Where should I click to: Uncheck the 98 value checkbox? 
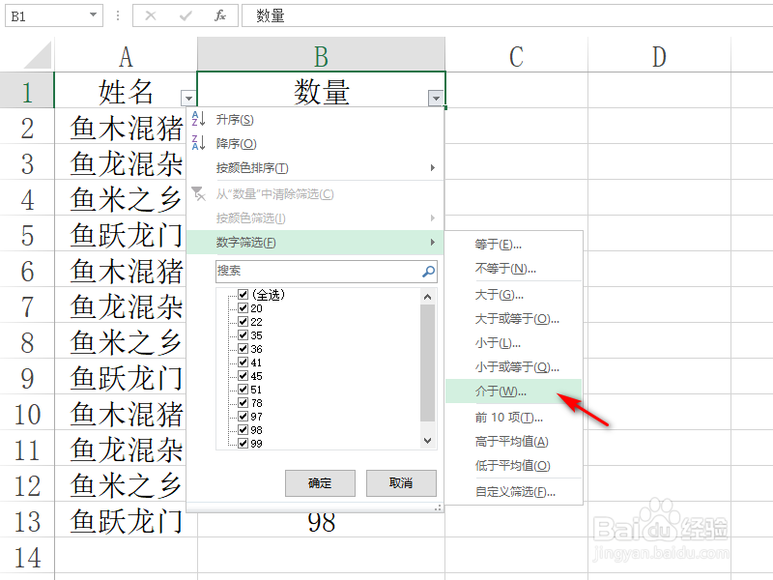point(243,430)
